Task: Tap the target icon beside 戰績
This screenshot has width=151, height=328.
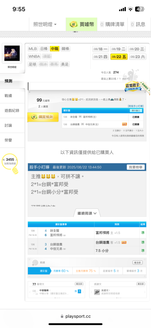Action: pyautogui.click(x=35, y=262)
